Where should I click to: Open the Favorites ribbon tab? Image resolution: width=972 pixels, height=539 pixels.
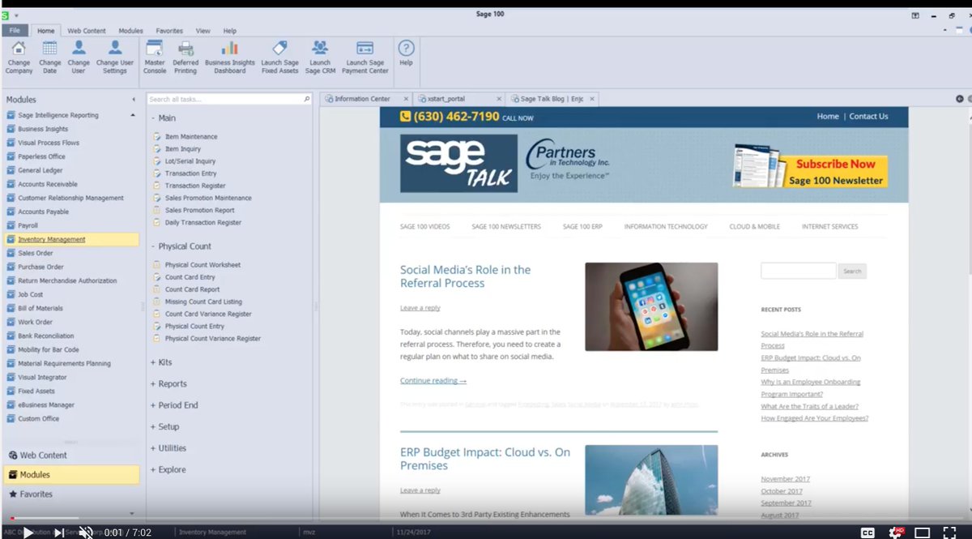(x=169, y=31)
